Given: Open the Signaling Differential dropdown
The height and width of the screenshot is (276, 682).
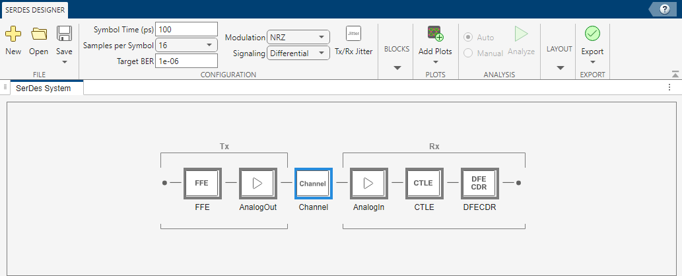Looking at the screenshot, I should point(298,53).
